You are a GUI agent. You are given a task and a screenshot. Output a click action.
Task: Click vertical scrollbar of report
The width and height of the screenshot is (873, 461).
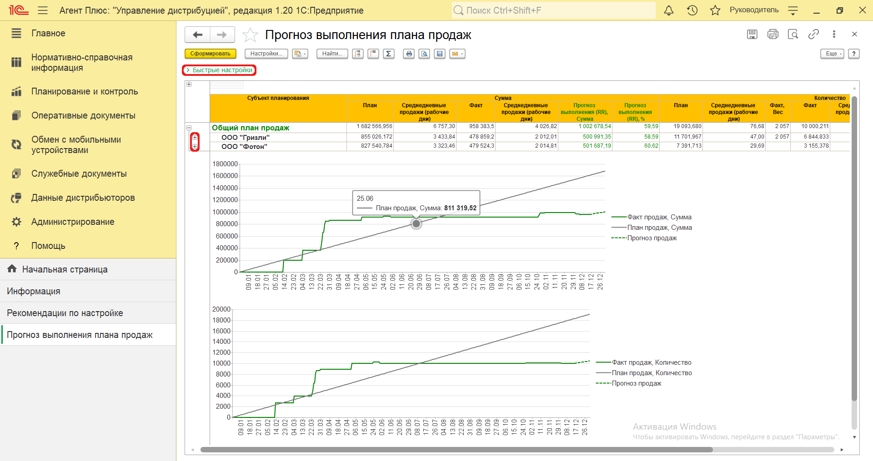point(854,248)
